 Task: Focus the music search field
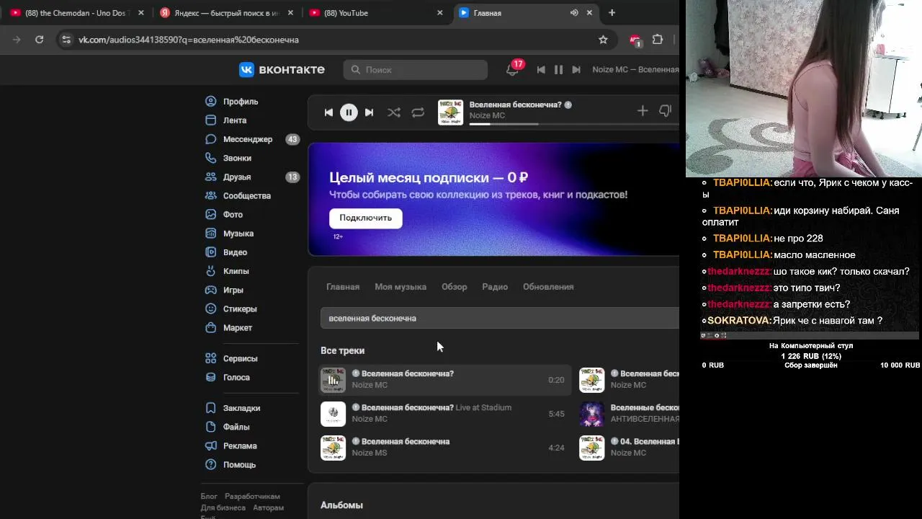point(500,318)
